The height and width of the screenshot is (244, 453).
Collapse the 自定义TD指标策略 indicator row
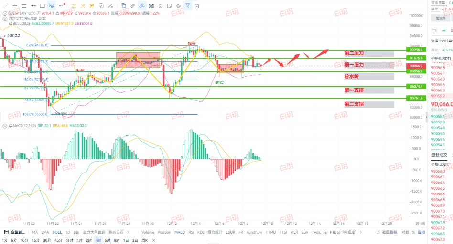click(5, 19)
